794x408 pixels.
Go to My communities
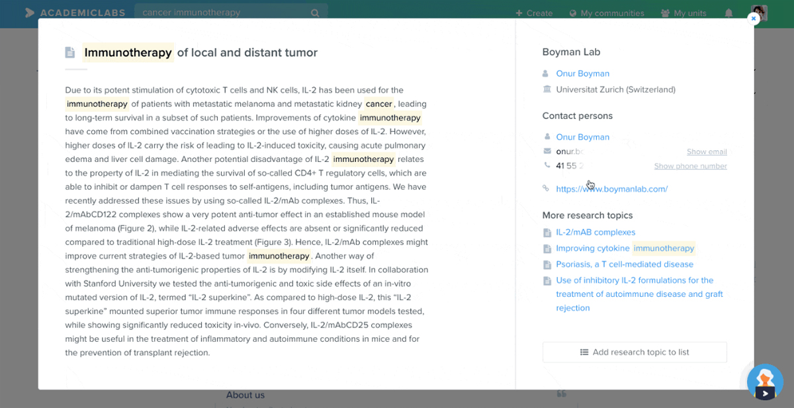click(606, 13)
